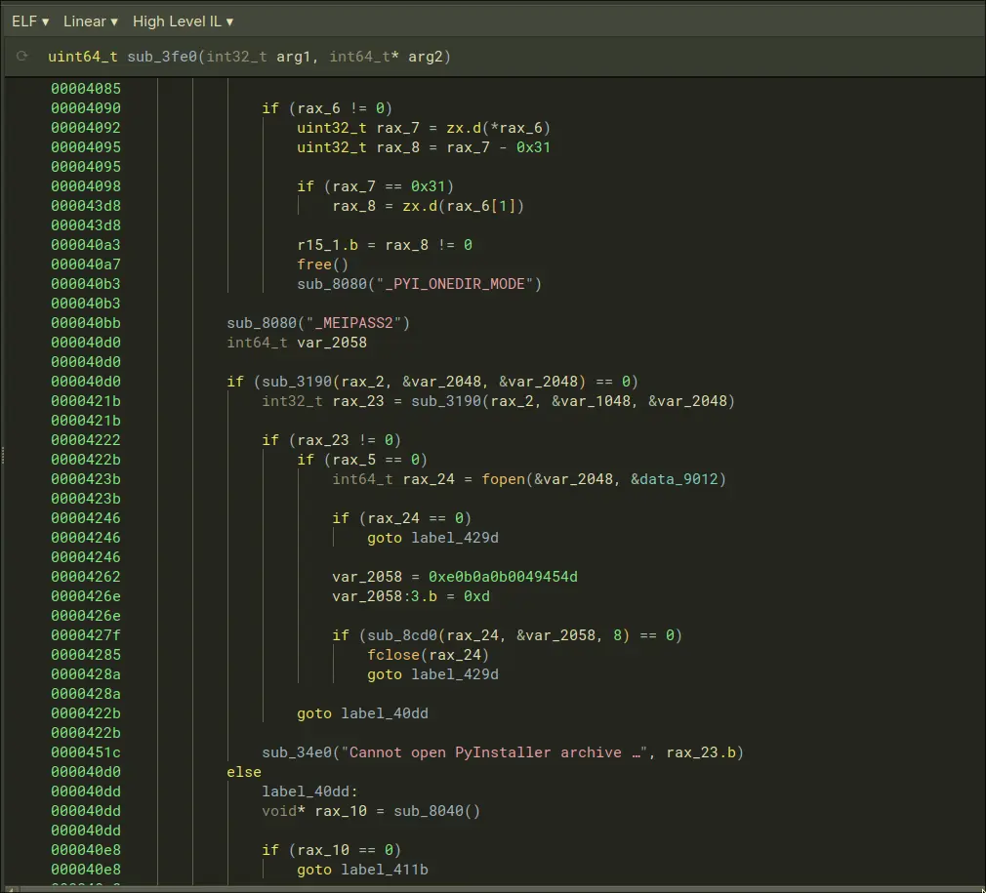Navigate to sub_8040 function call
The height and width of the screenshot is (893, 986).
coord(432,811)
